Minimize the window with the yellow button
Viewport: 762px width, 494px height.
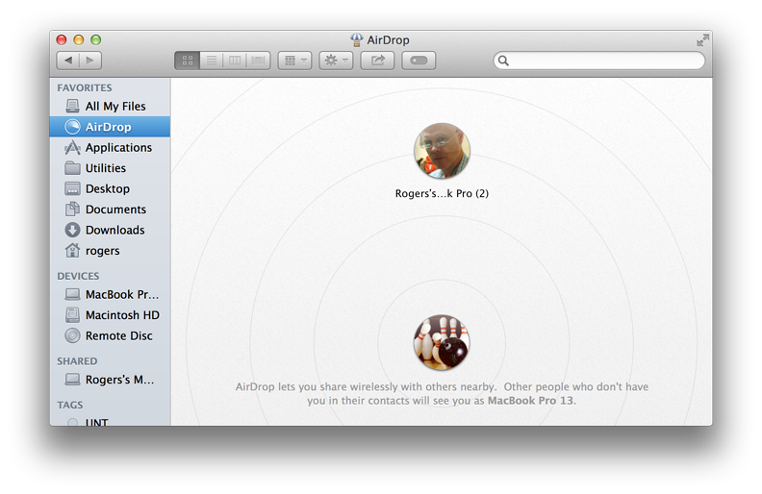(79, 39)
